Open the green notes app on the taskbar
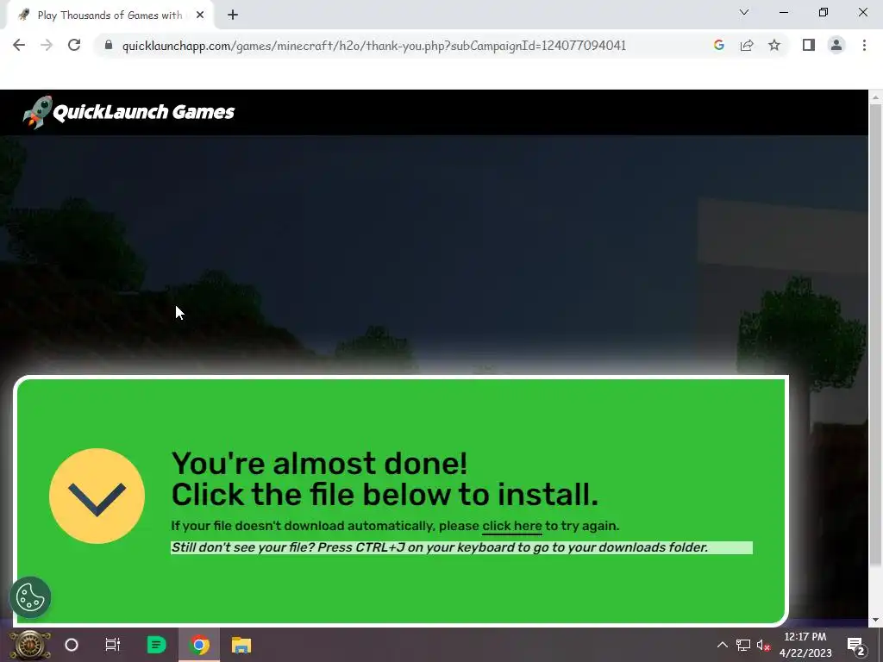The image size is (883, 662). coord(156,645)
